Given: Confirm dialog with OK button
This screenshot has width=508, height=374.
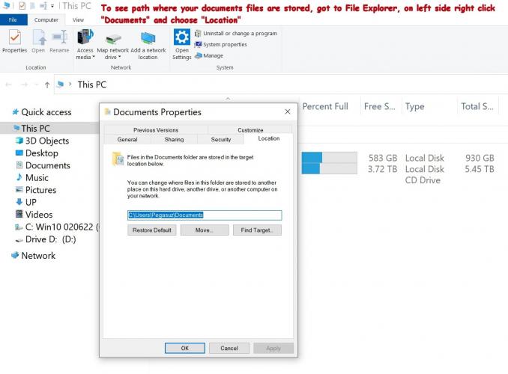Looking at the screenshot, I should tap(184, 348).
